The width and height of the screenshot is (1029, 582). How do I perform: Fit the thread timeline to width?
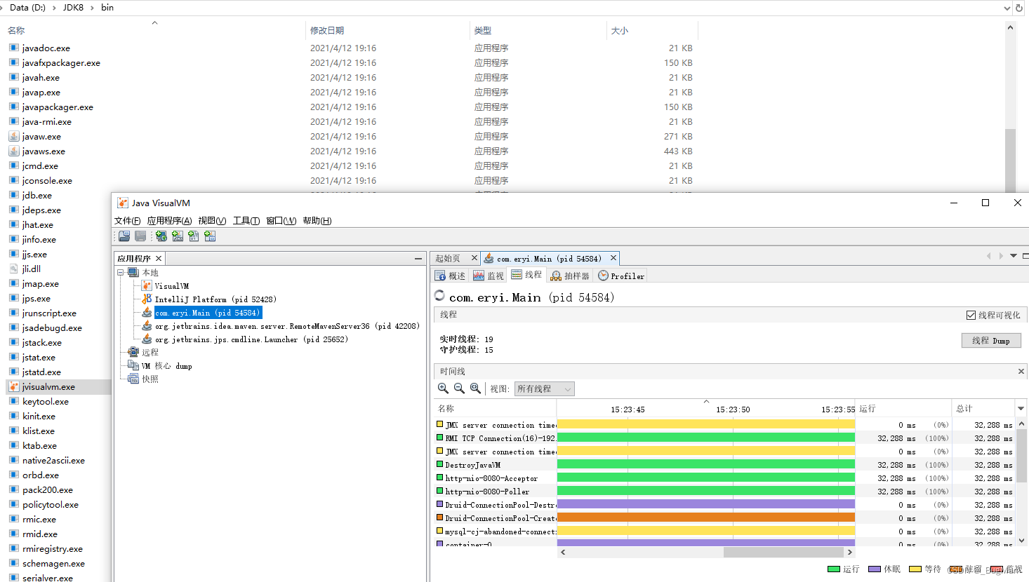[x=475, y=388]
